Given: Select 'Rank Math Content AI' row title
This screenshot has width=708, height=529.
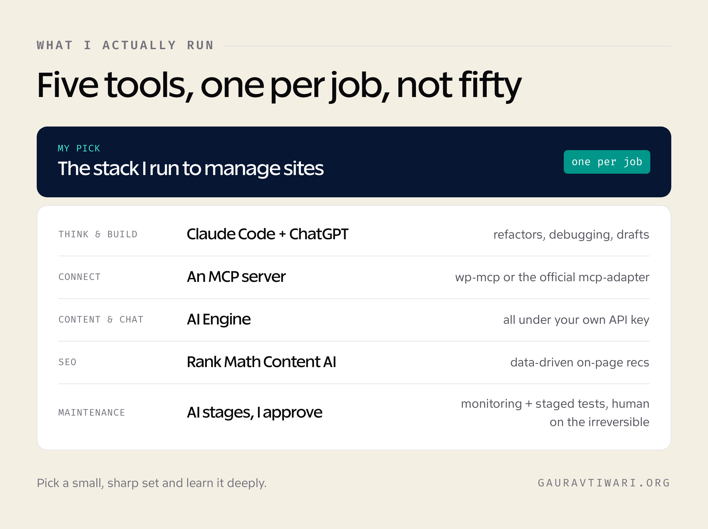Looking at the screenshot, I should click(x=262, y=362).
